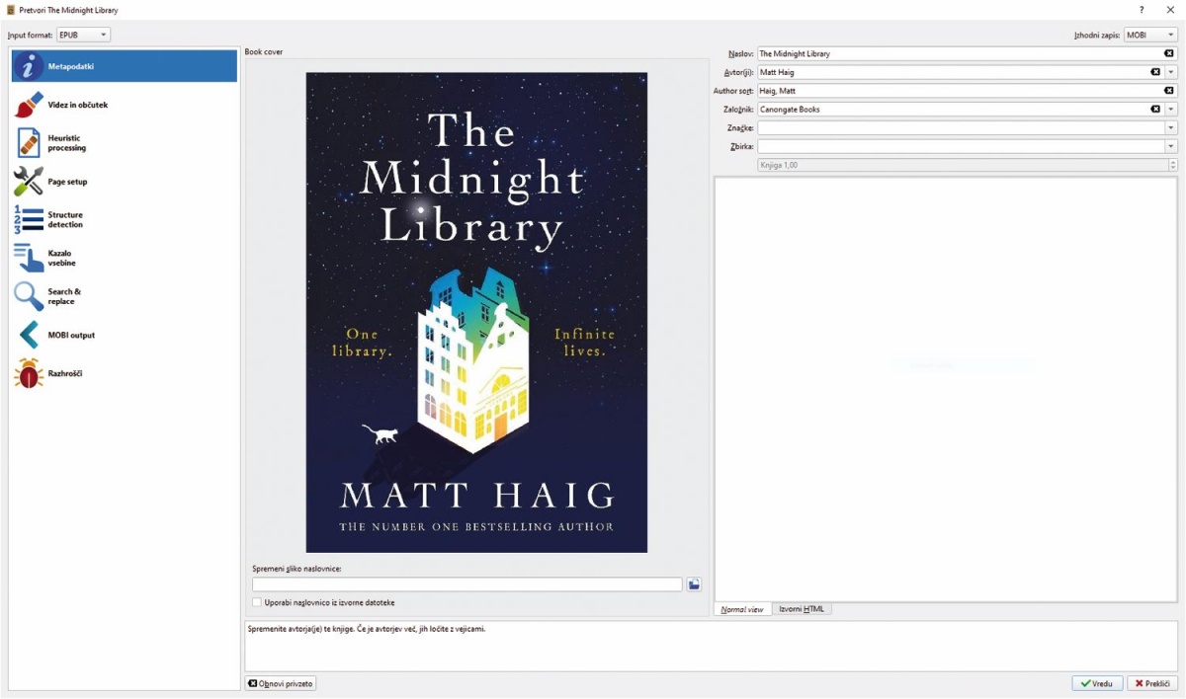Expand the Značke tags dropdown arrow
1186x699 pixels.
pos(1171,128)
